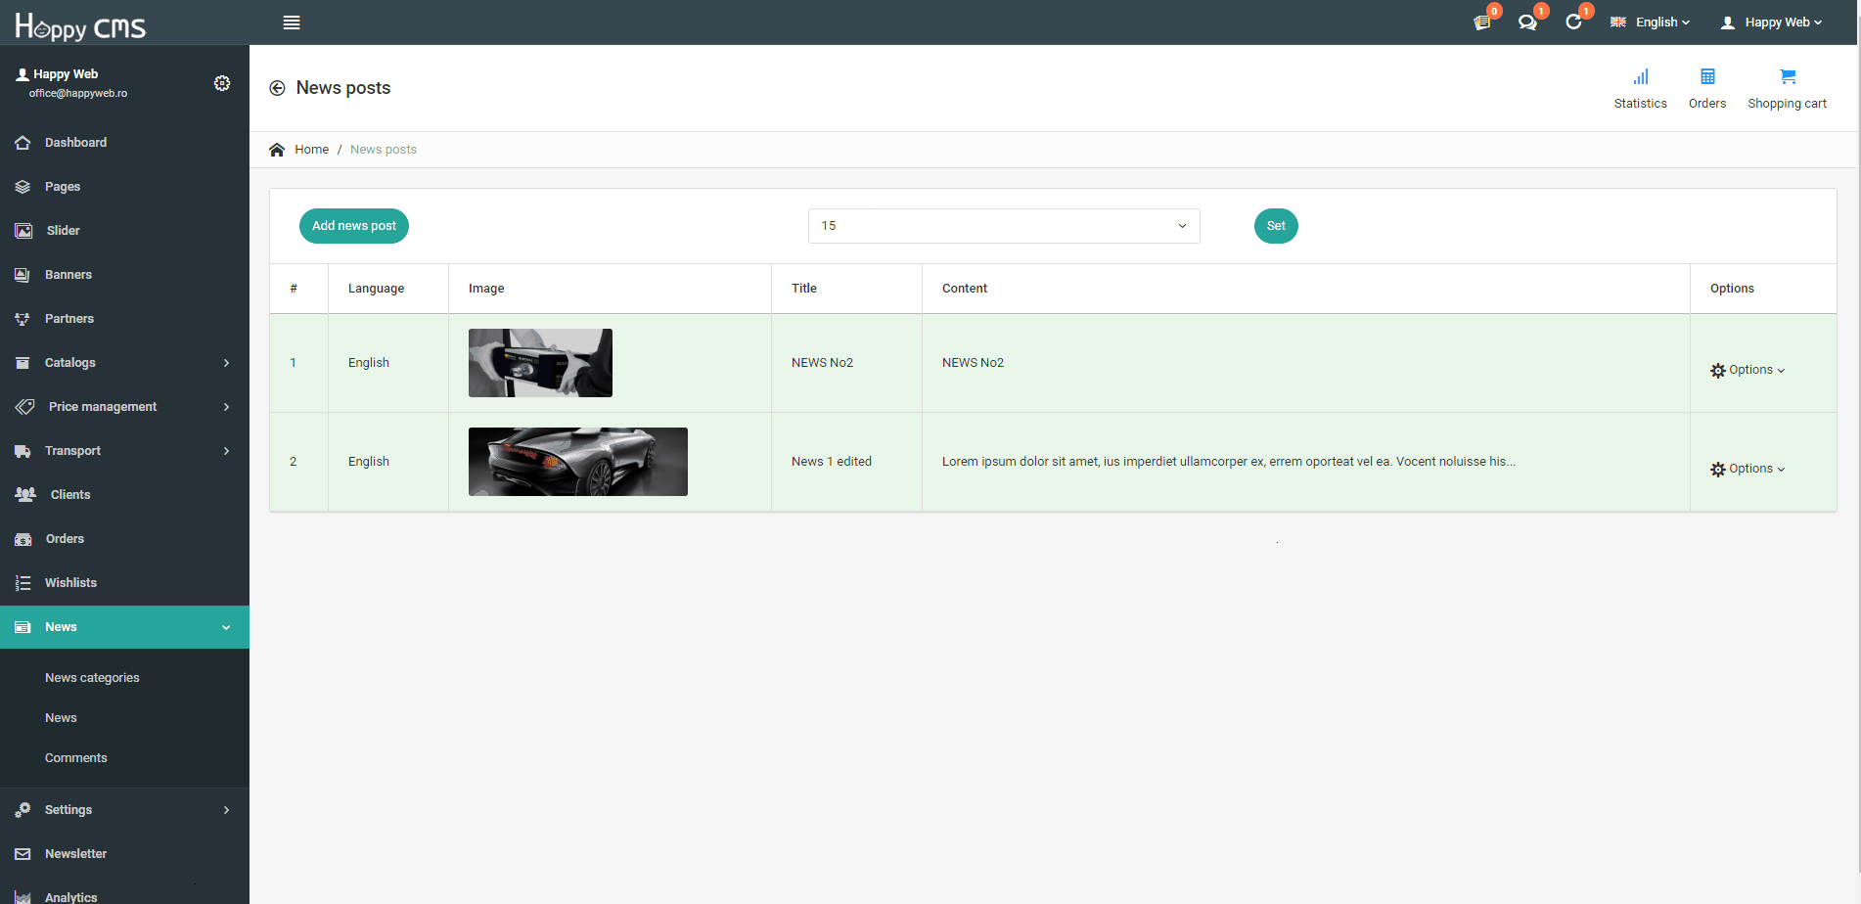Expand the Price management submenu chevron

click(226, 407)
